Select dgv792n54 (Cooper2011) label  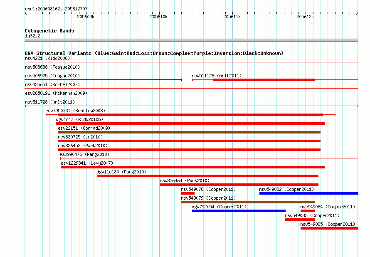[219, 207]
